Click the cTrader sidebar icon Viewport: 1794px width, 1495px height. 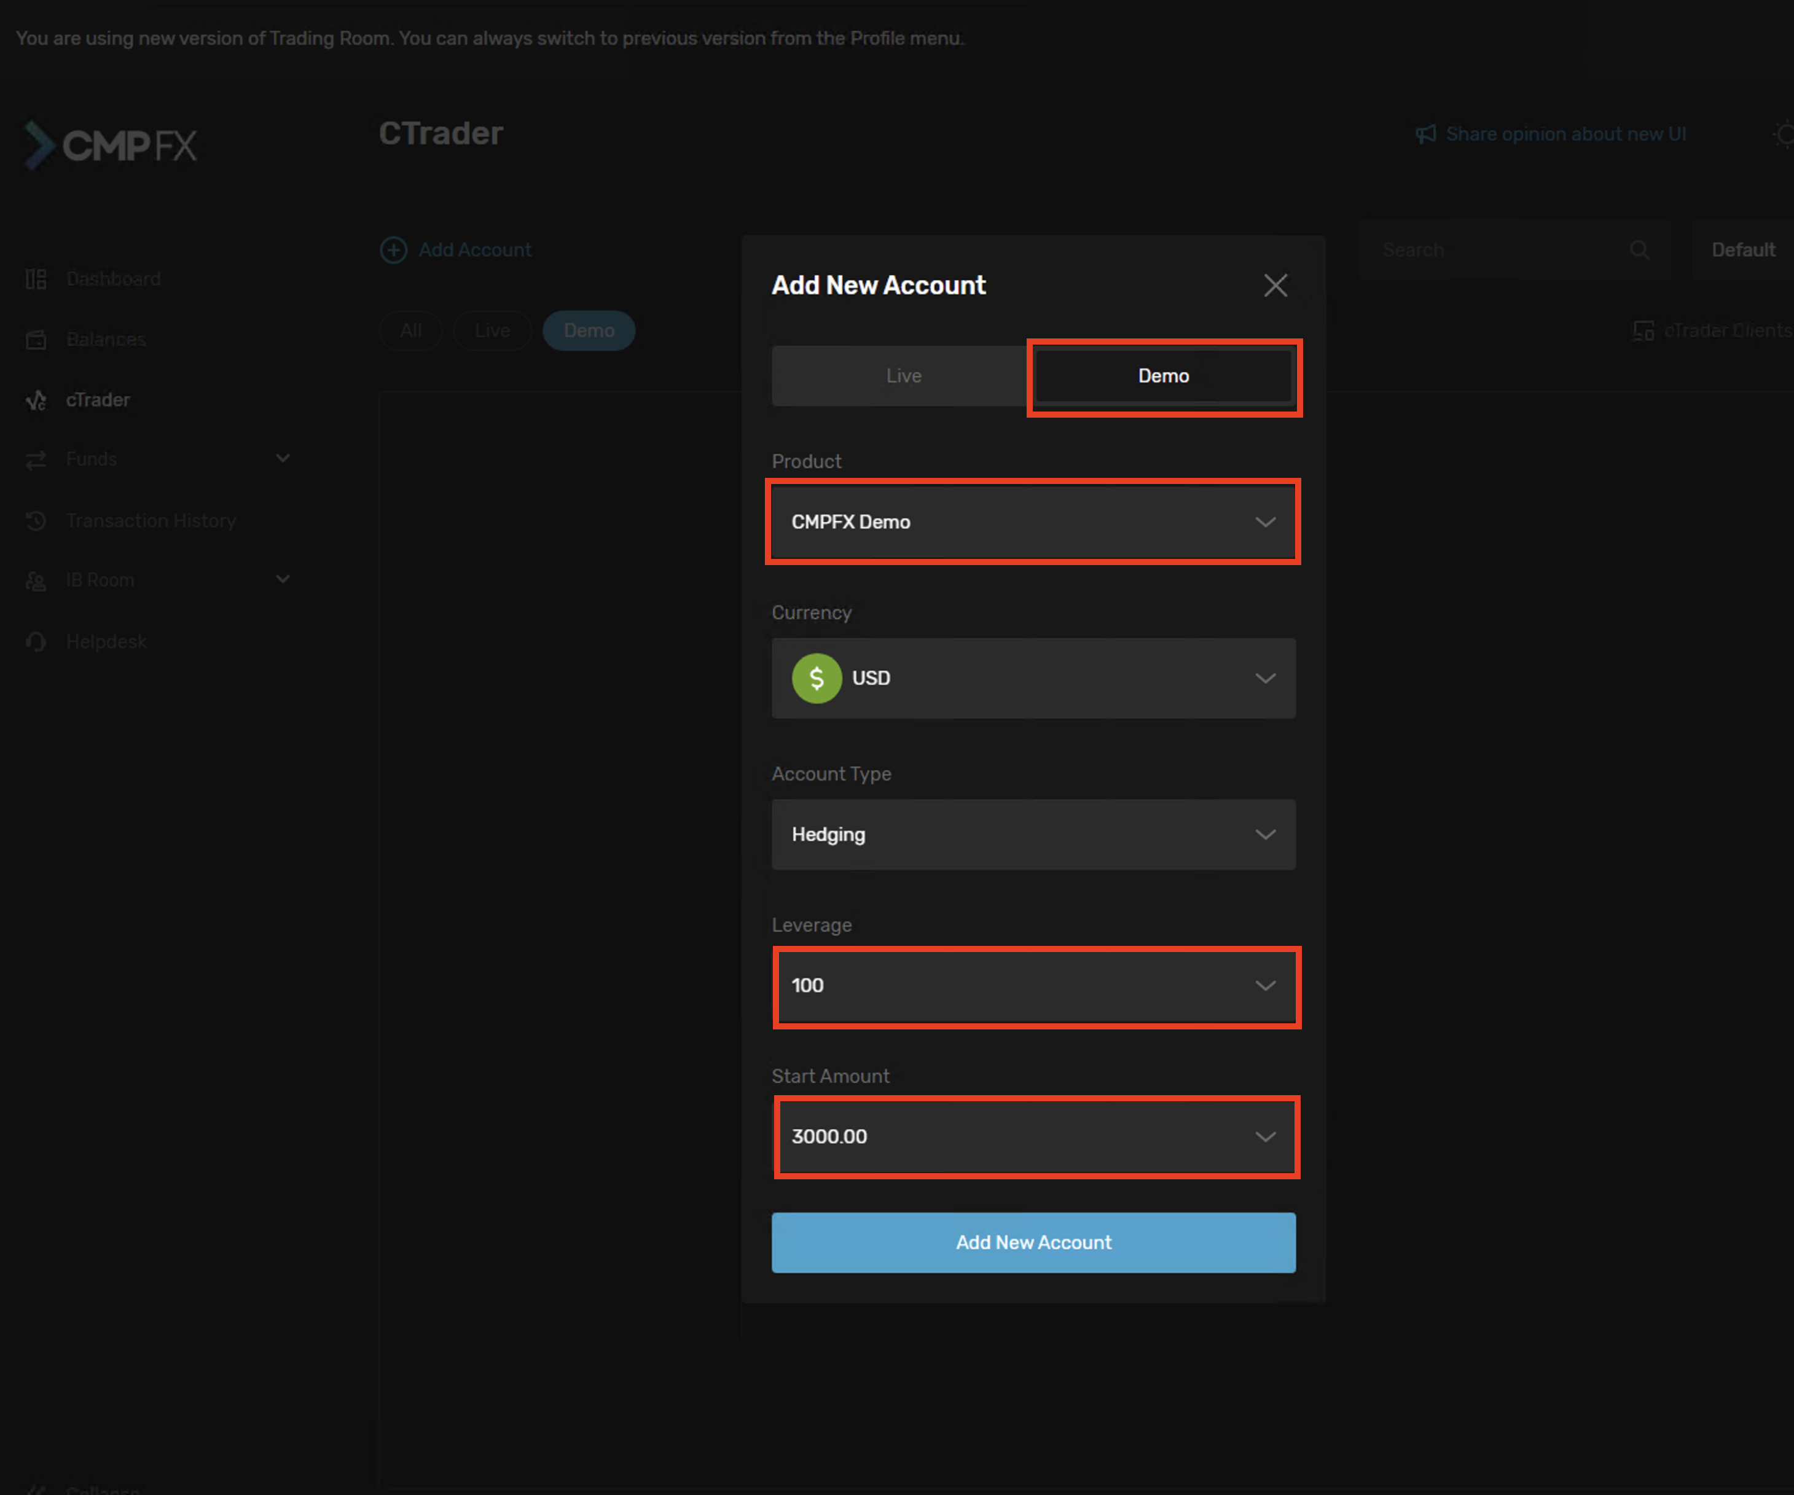click(x=36, y=400)
